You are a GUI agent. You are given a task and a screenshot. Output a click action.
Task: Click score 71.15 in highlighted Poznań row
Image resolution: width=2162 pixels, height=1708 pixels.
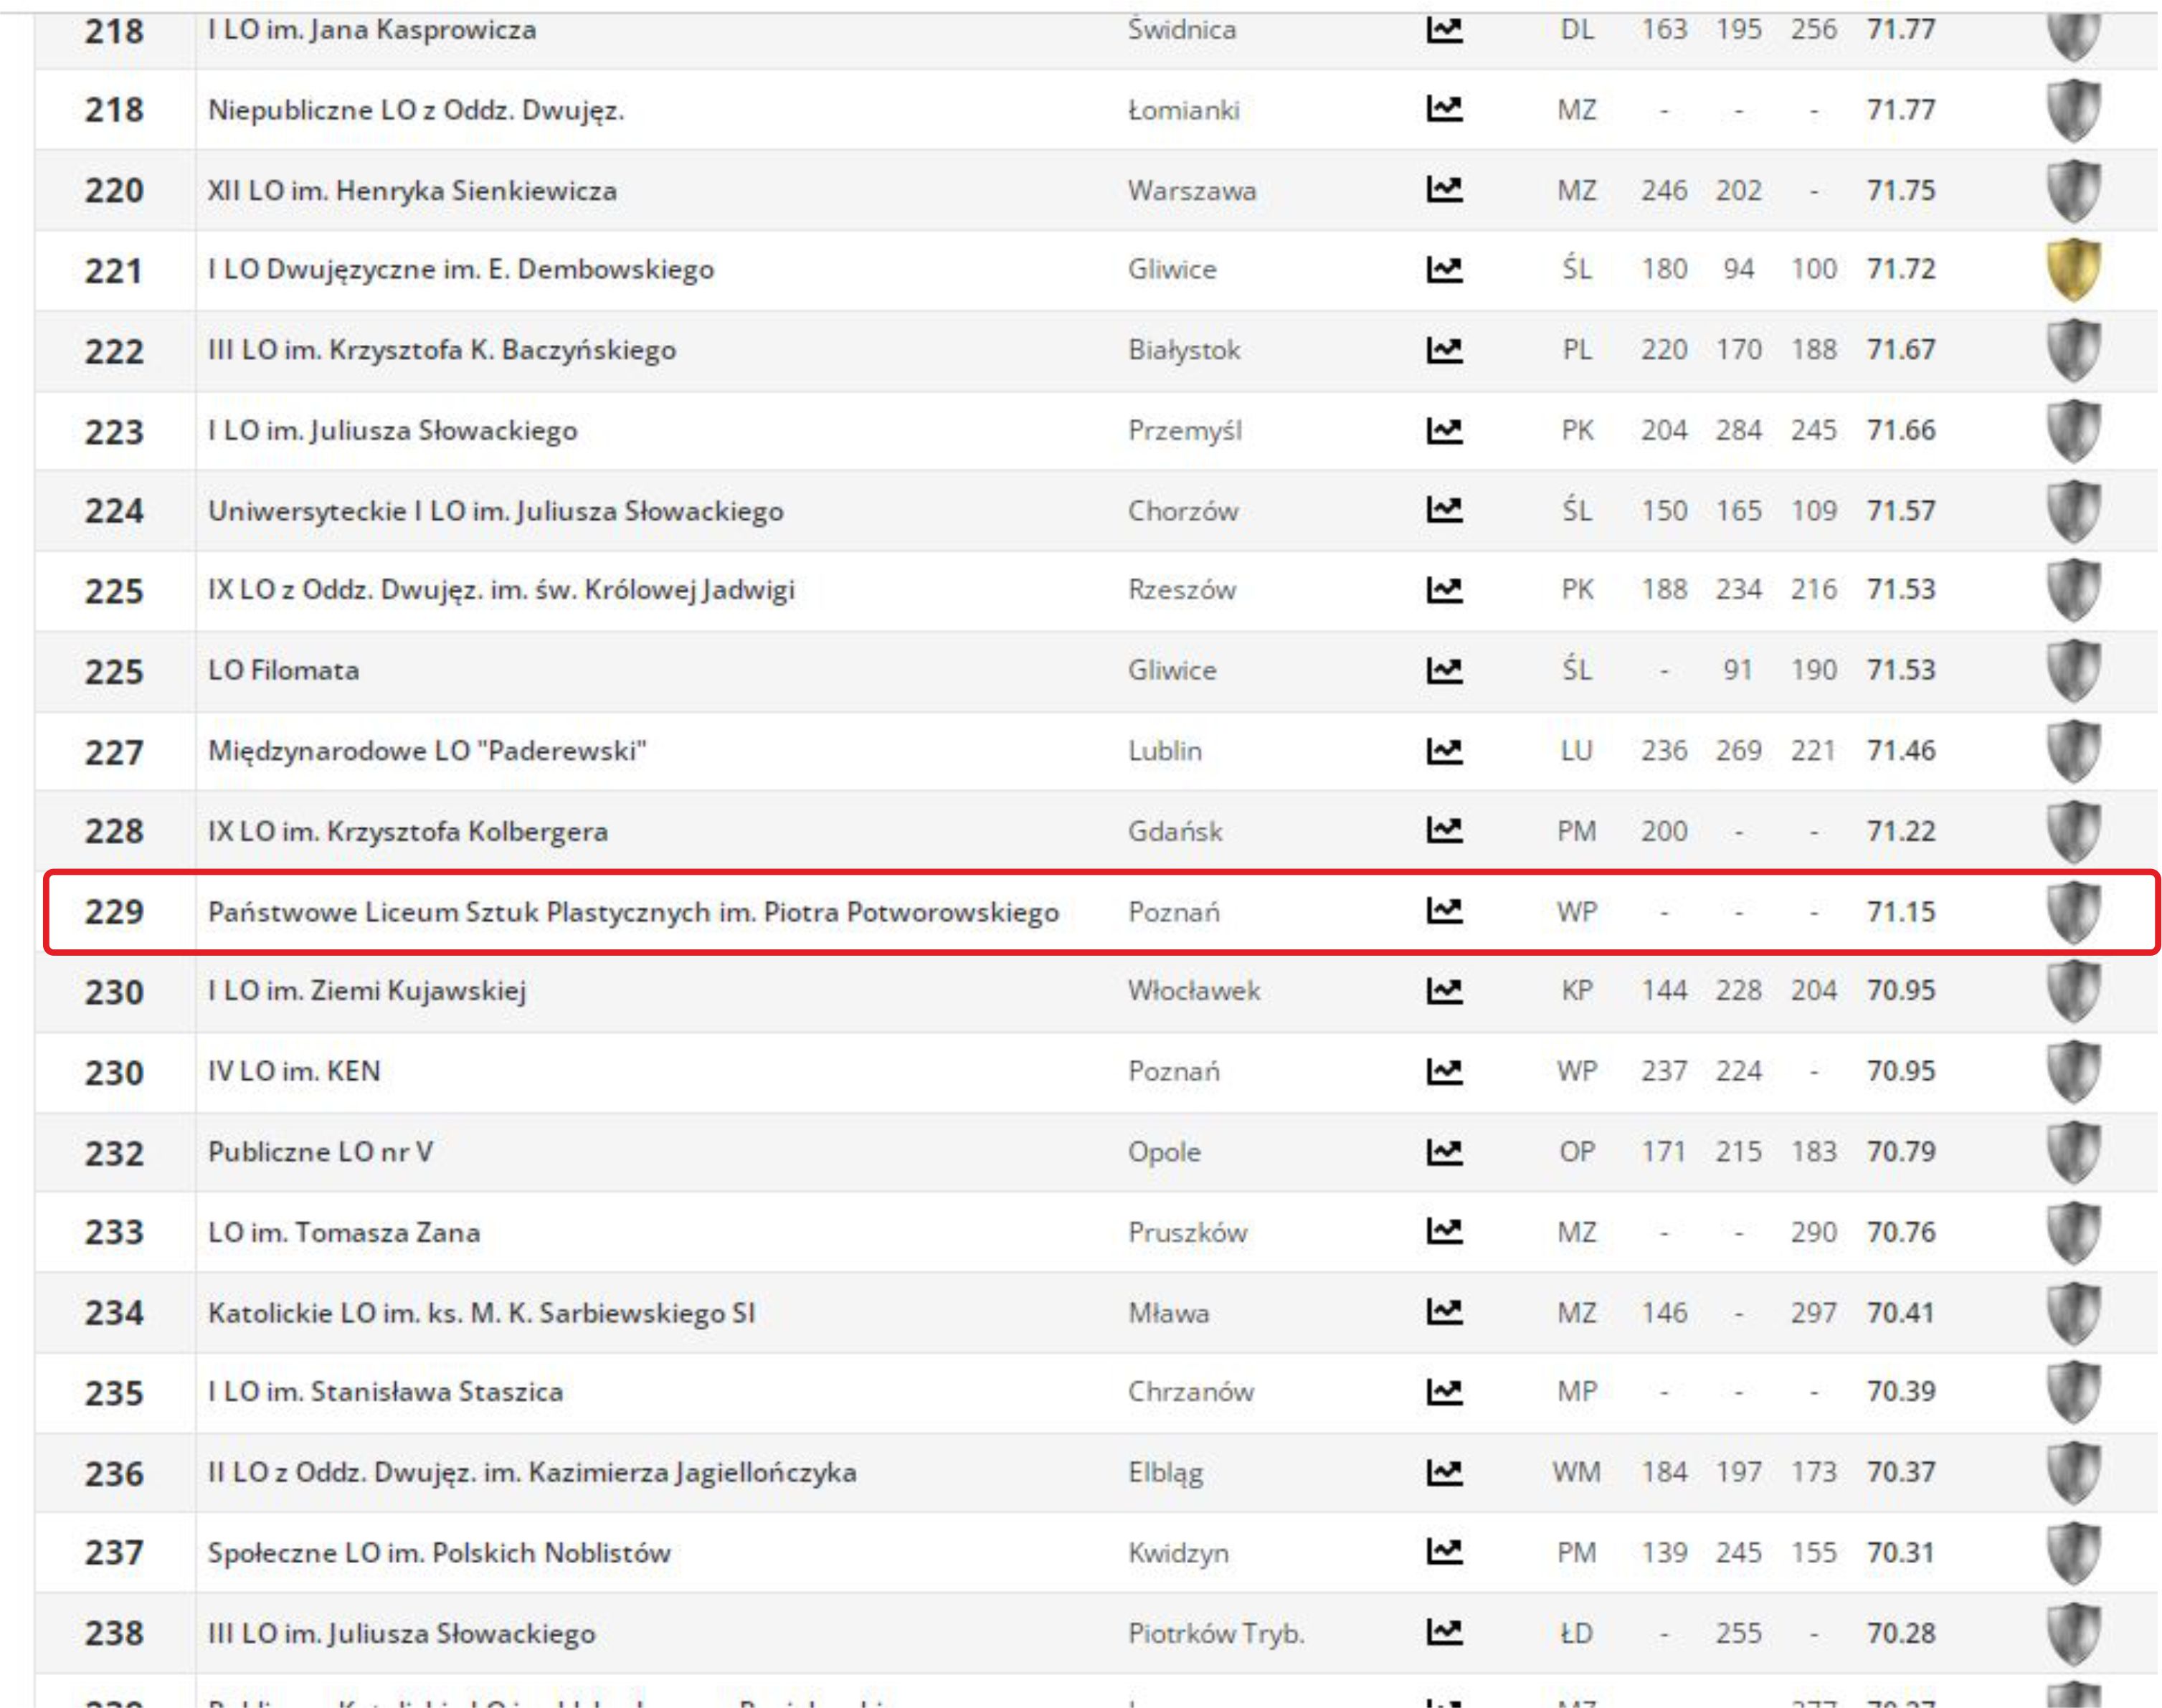point(1900,912)
